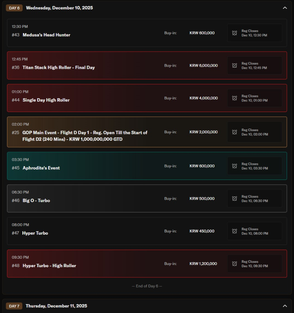Screen dimensions: 294x313
Task: Click the DAY 7 badge
Action: (14, 306)
